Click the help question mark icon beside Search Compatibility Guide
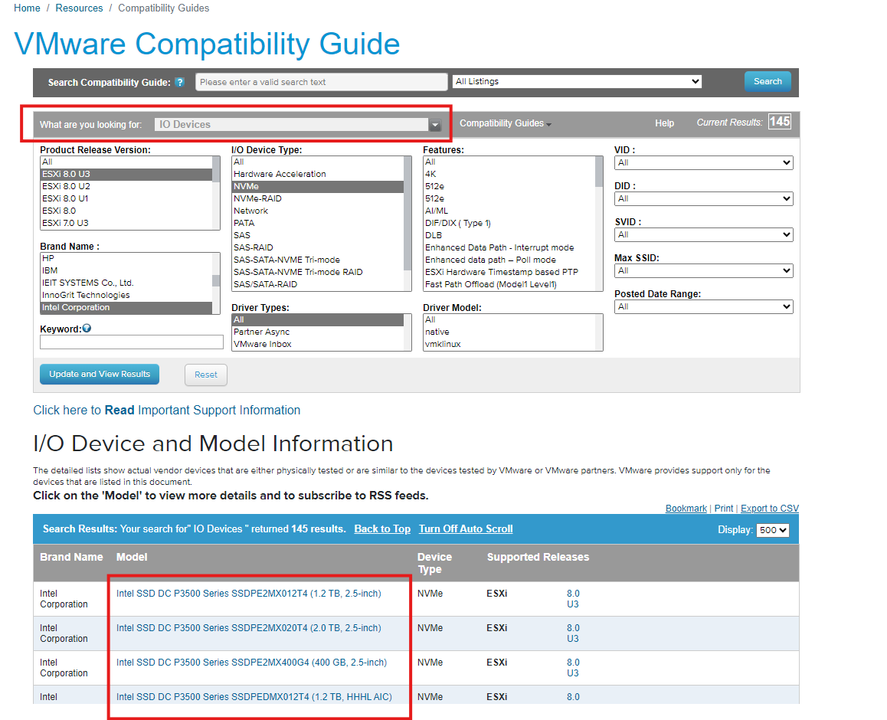The image size is (887, 720). (179, 82)
